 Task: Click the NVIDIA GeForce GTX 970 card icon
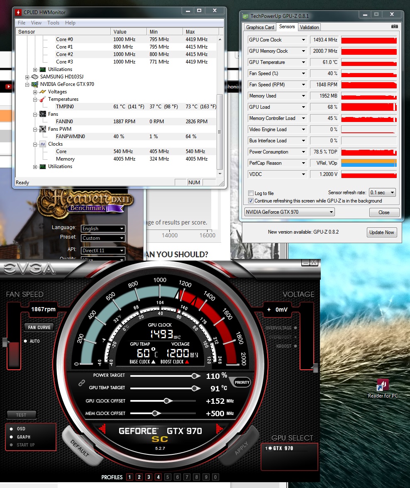[35, 84]
